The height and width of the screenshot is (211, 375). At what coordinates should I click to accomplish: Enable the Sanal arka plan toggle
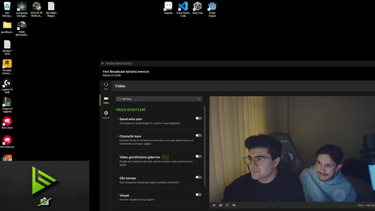(x=199, y=118)
